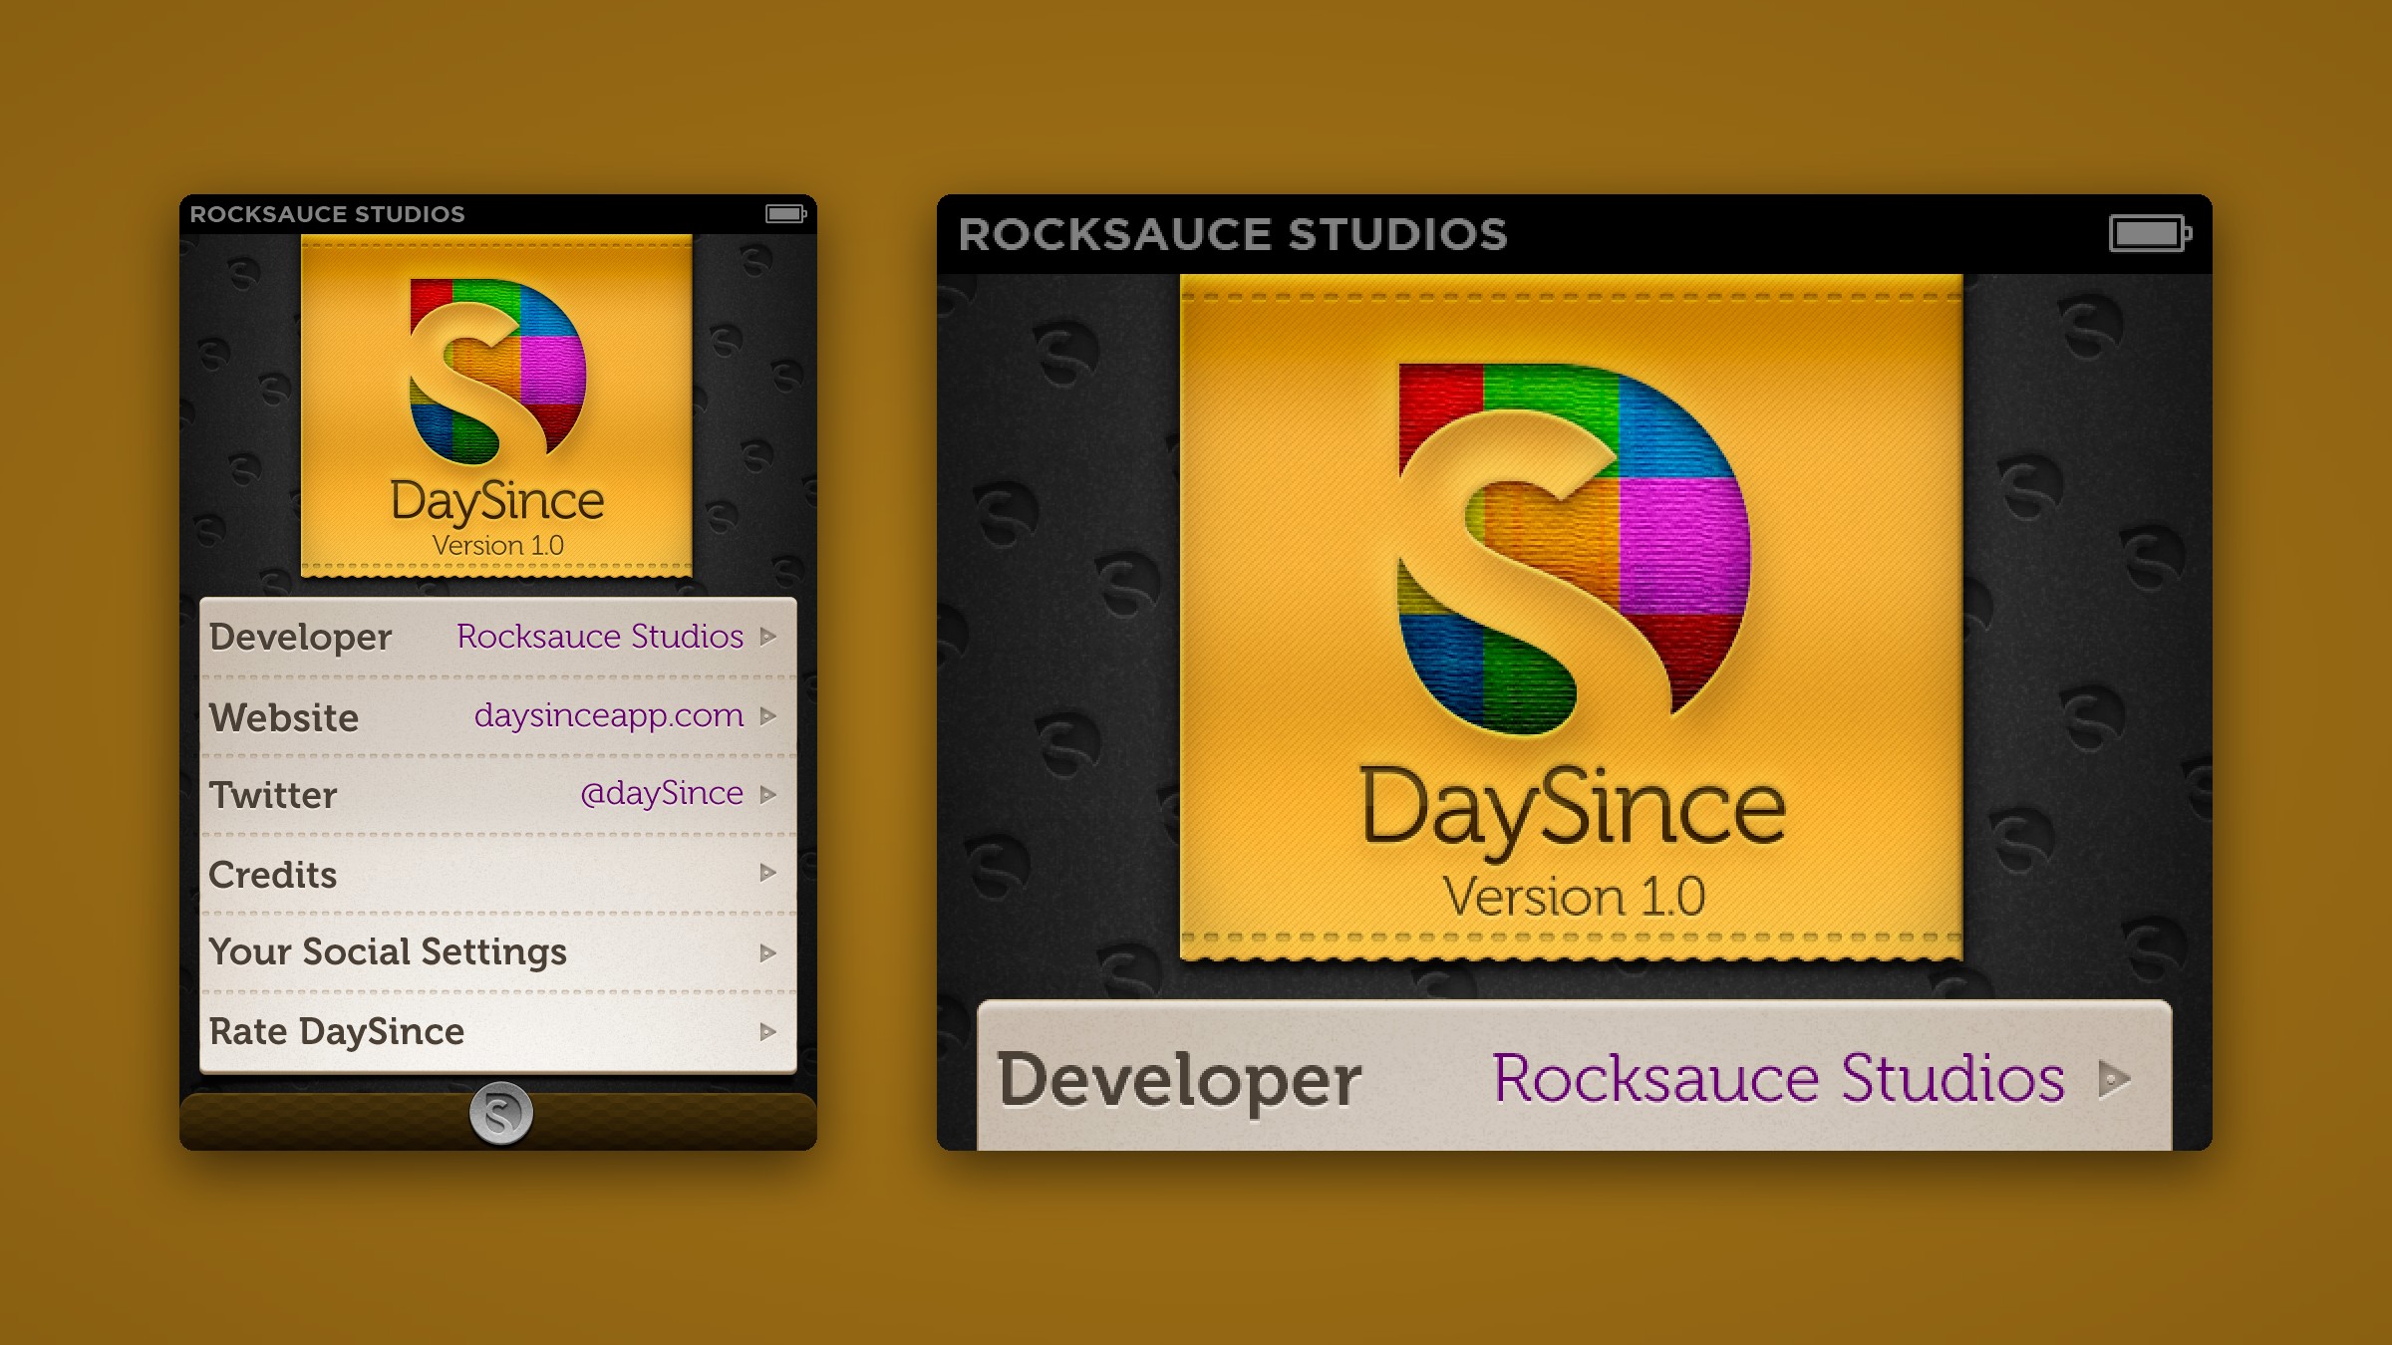Select the Rate DaySince row
This screenshot has height=1345, width=2392.
click(498, 1032)
